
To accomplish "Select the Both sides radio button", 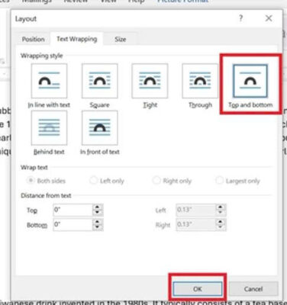I will point(31,181).
